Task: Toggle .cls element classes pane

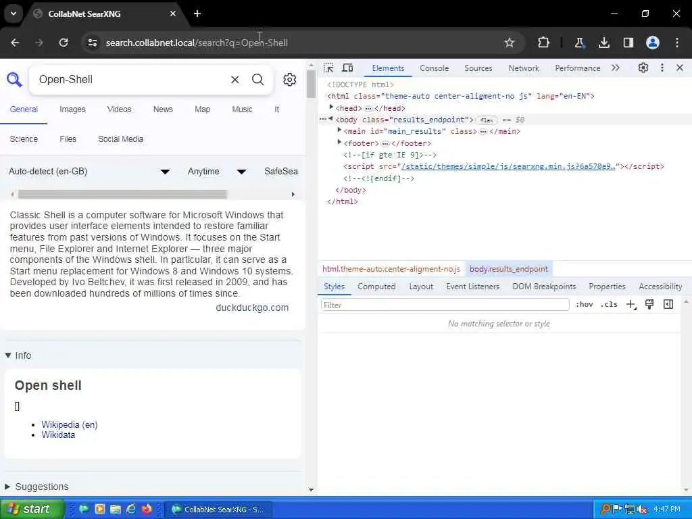Action: (609, 305)
